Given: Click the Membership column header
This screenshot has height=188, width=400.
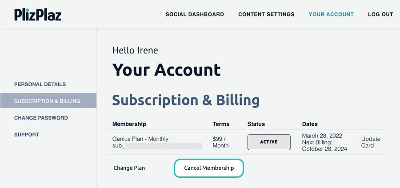Looking at the screenshot, I should coord(129,124).
